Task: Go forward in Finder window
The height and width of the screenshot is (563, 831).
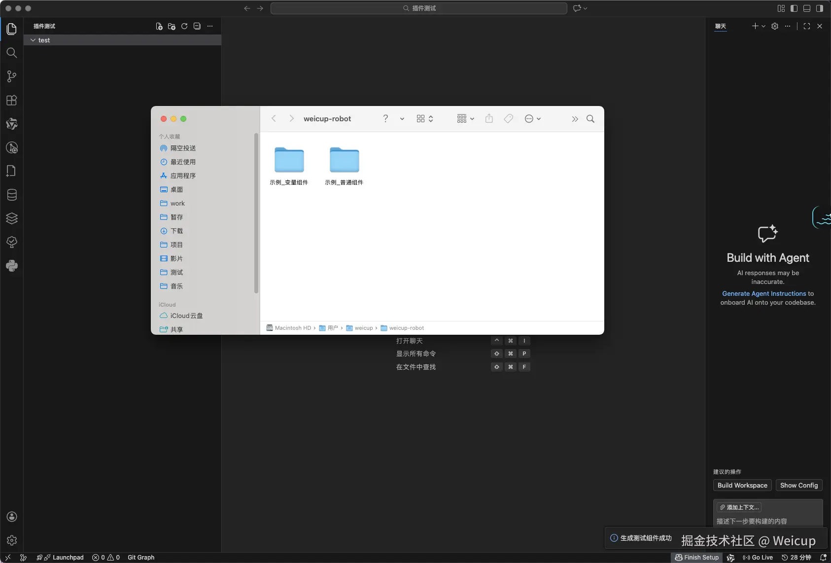Action: (291, 118)
